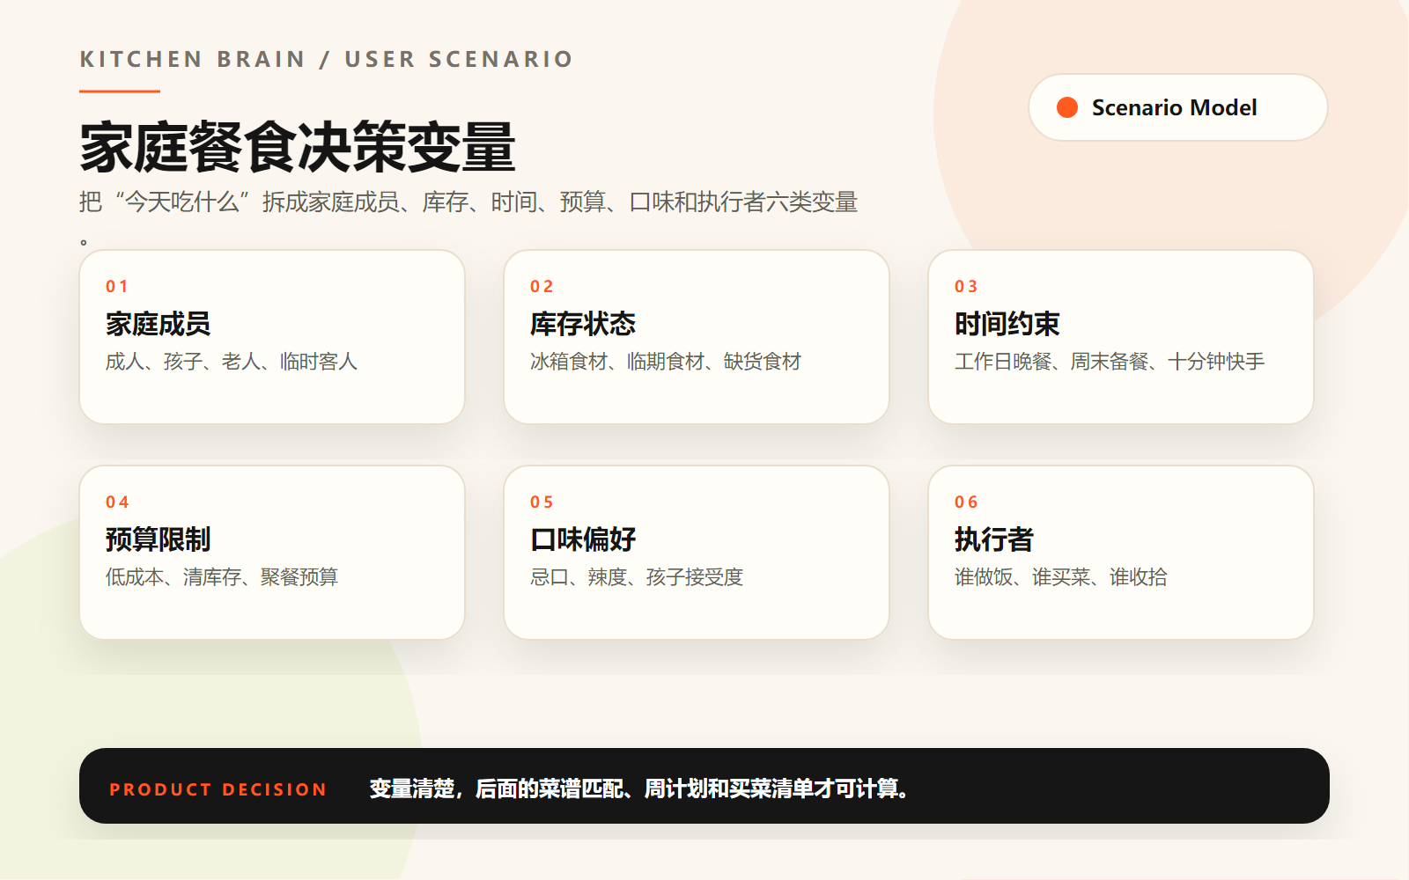Click the 03 number label
This screenshot has height=880, width=1409.
click(966, 287)
